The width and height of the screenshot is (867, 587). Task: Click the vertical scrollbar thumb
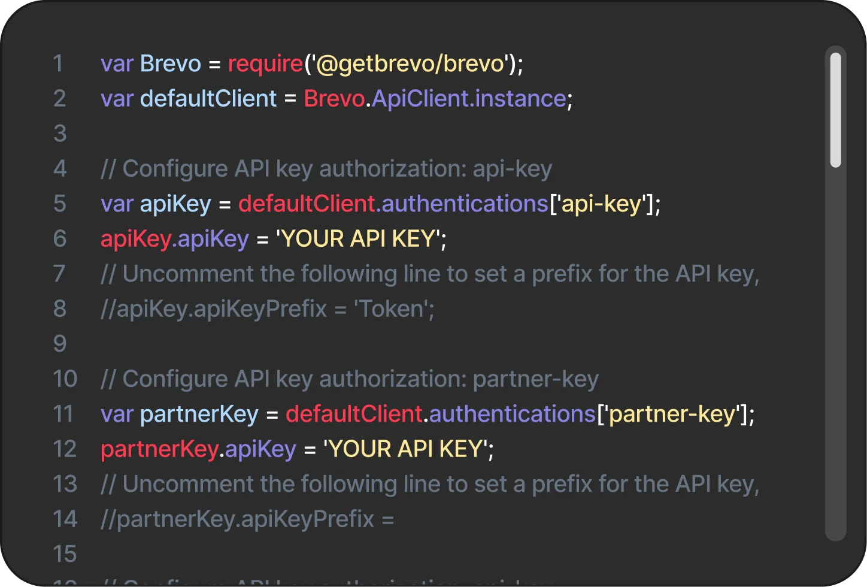pyautogui.click(x=835, y=110)
